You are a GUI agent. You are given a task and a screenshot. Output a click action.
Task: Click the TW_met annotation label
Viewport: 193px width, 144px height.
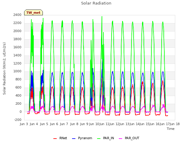[x=33, y=13]
